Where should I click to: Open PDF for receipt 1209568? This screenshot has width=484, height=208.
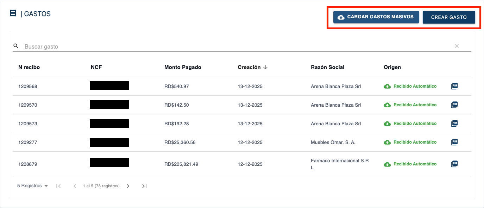click(454, 86)
